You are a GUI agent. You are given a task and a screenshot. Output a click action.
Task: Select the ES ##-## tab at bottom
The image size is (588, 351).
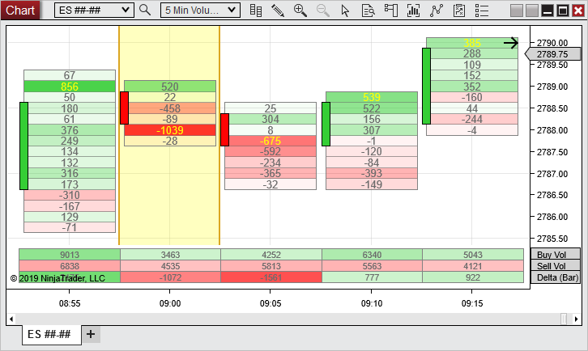coord(49,334)
